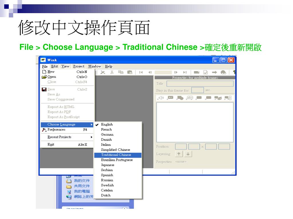Click the scissors cut icon in toolbar
This screenshot has width=293, height=219.
coord(112,72)
